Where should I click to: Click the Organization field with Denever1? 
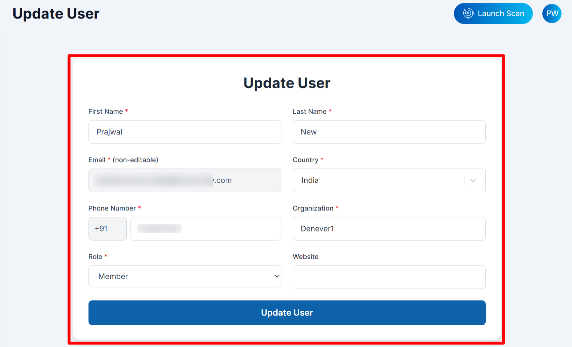pyautogui.click(x=389, y=229)
